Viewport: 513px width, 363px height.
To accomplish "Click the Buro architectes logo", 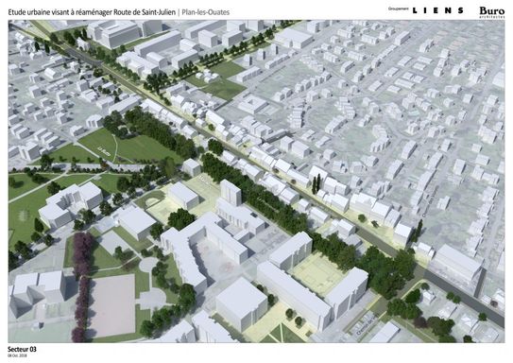I will point(491,12).
